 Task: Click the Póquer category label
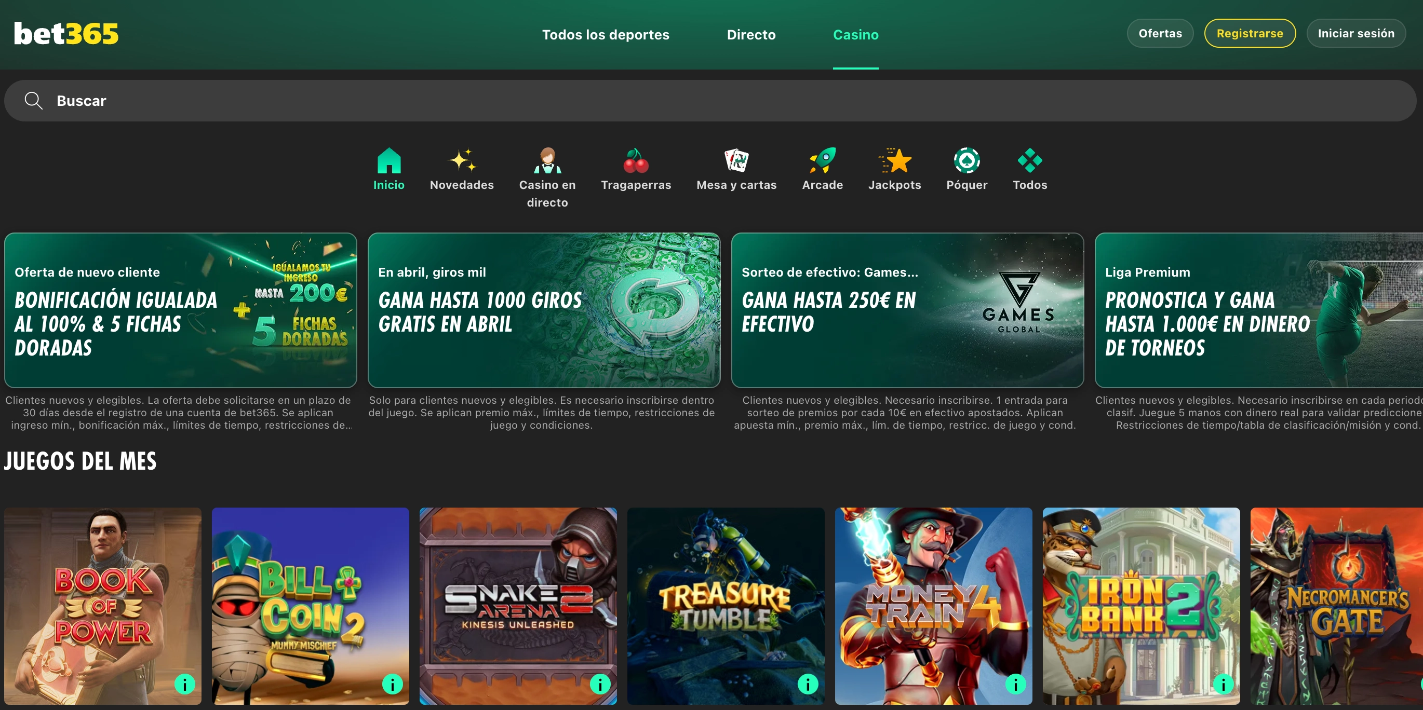click(x=966, y=185)
